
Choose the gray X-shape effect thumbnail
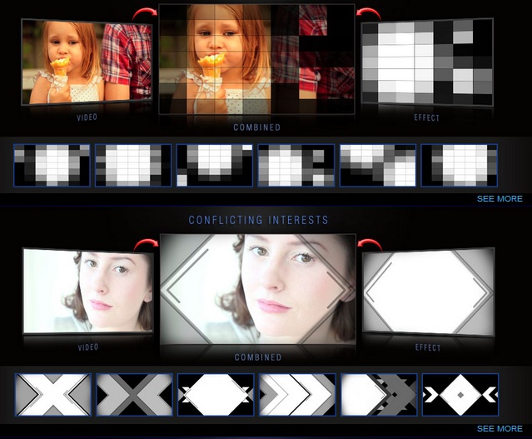(x=134, y=395)
